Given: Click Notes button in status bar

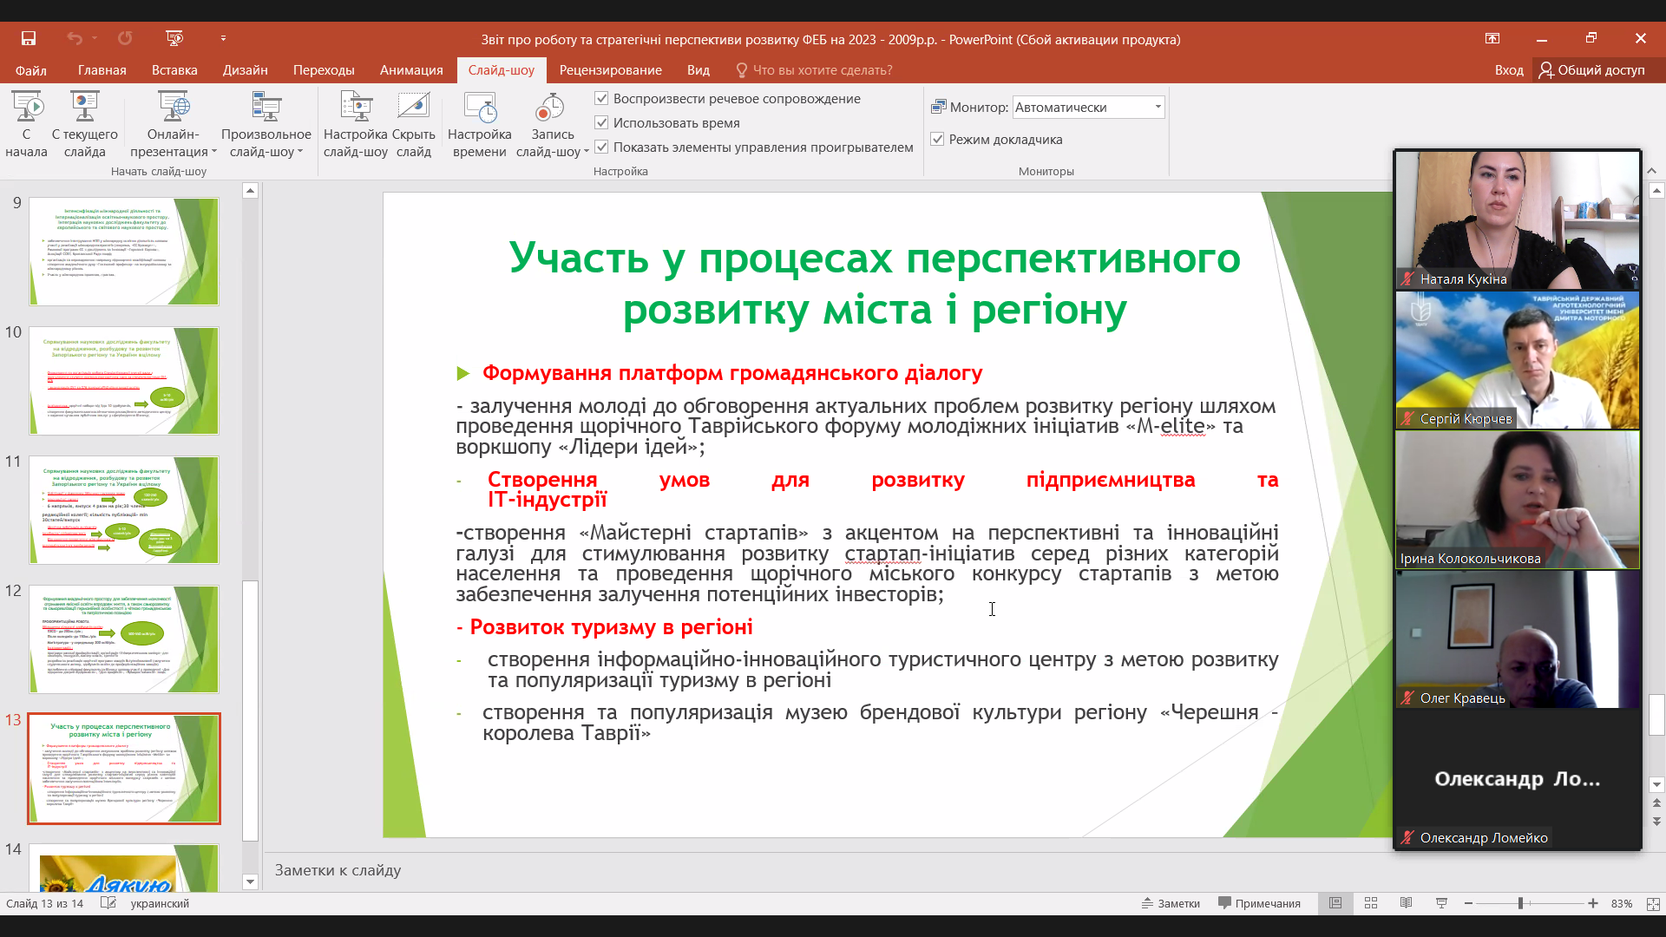Looking at the screenshot, I should (x=1171, y=903).
